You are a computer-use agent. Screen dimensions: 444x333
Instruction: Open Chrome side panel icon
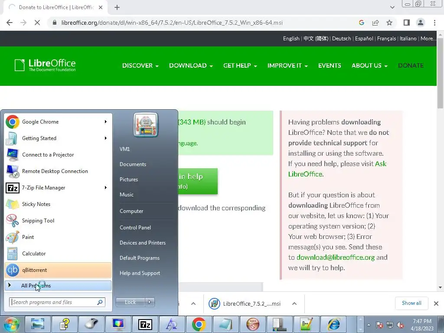[x=407, y=23]
